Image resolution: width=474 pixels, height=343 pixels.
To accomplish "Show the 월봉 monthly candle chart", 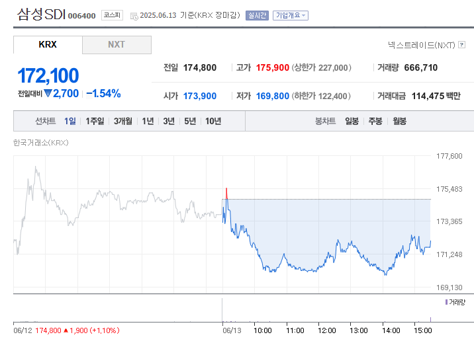I will (399, 121).
